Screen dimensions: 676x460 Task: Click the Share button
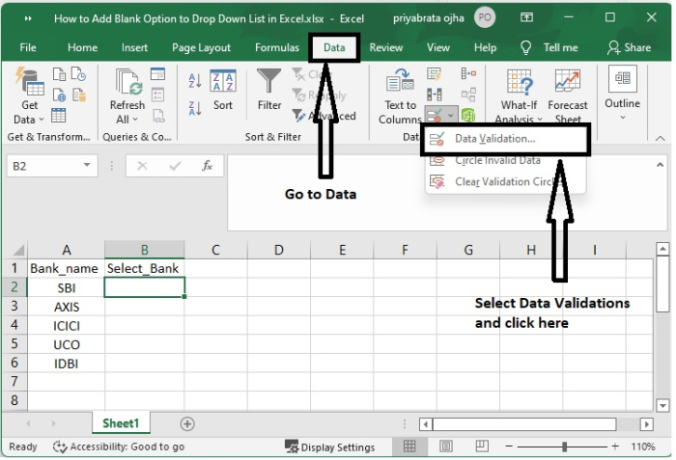630,47
